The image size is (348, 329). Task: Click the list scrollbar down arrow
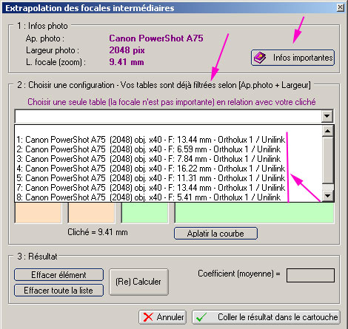[x=328, y=196]
